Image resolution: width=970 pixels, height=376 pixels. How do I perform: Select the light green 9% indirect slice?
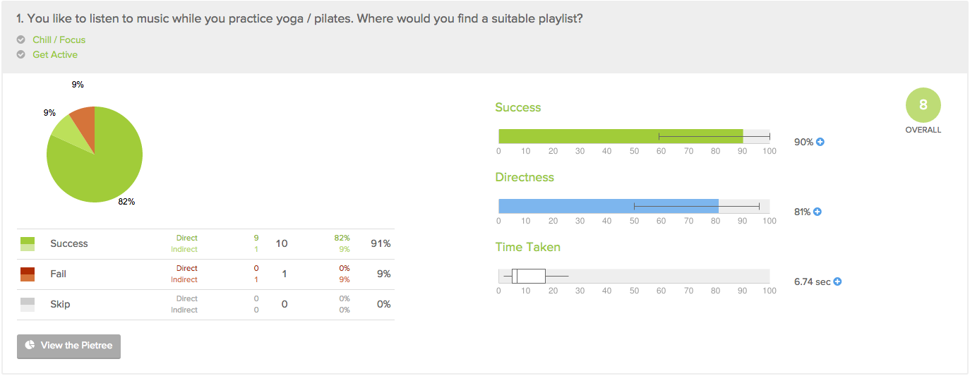69,132
